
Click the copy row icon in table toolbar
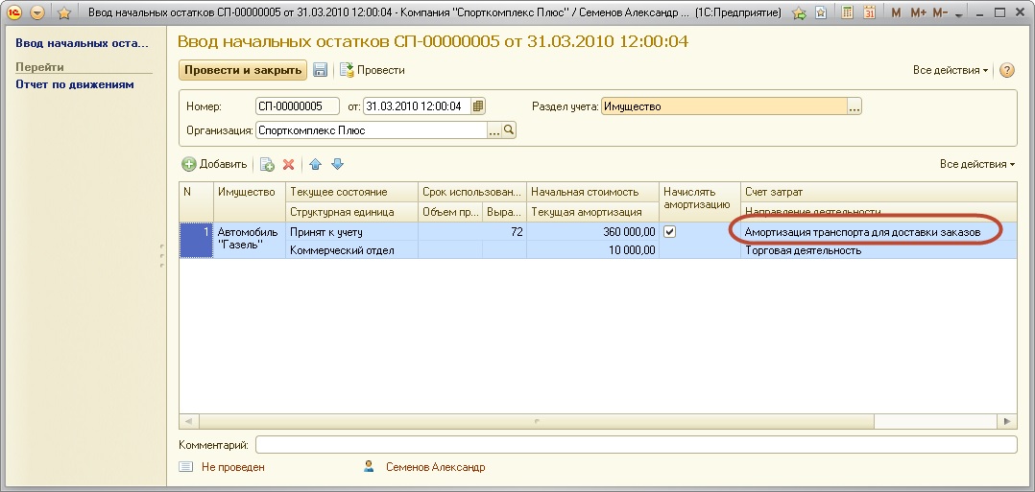[267, 165]
